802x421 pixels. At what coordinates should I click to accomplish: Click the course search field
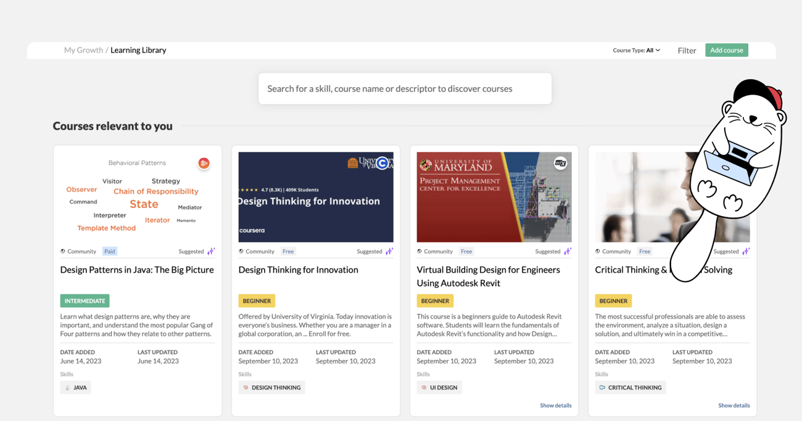405,88
